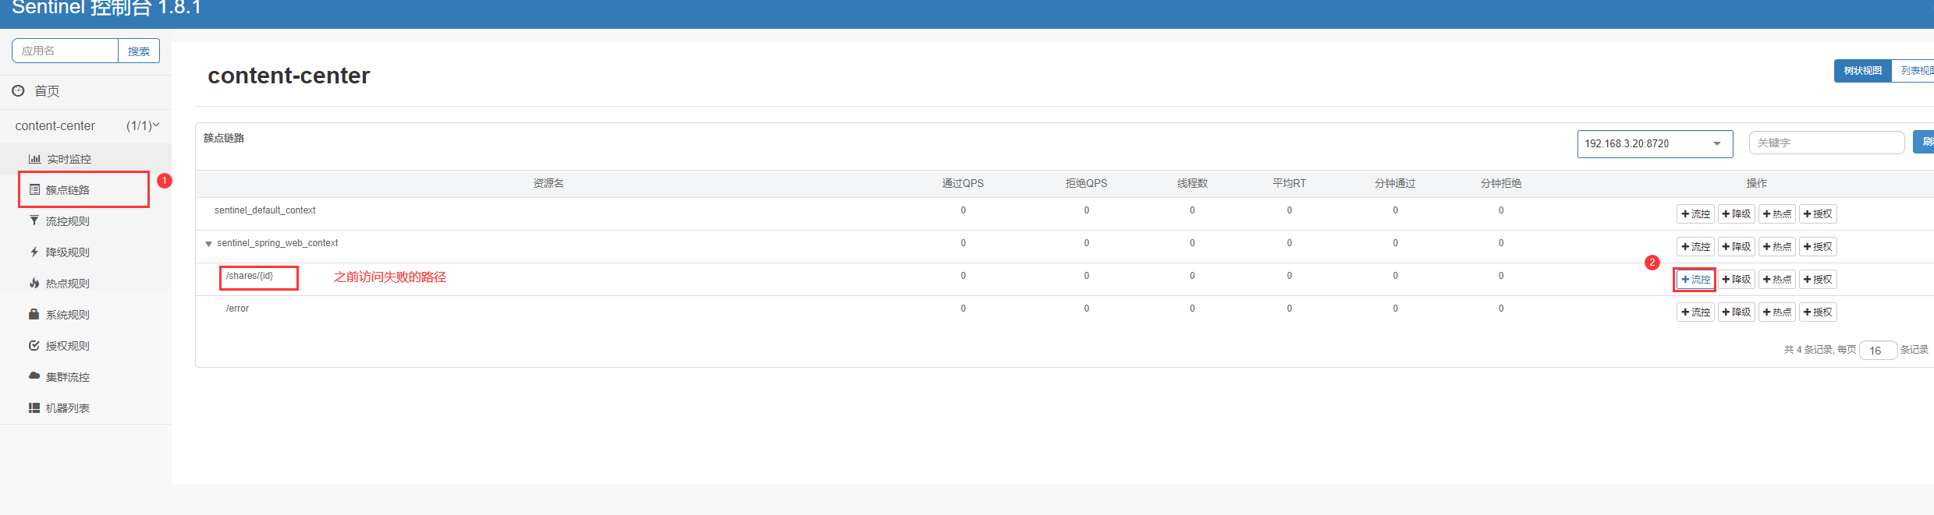Switch to 列表视图 list view

[x=1914, y=71]
